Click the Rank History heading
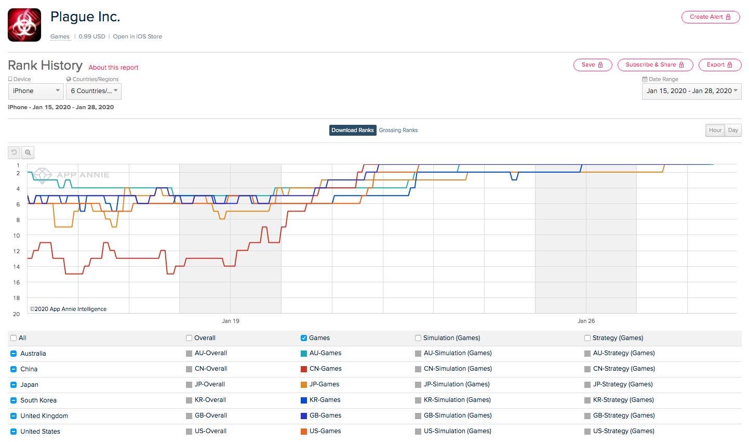The height and width of the screenshot is (442, 749). (x=45, y=66)
